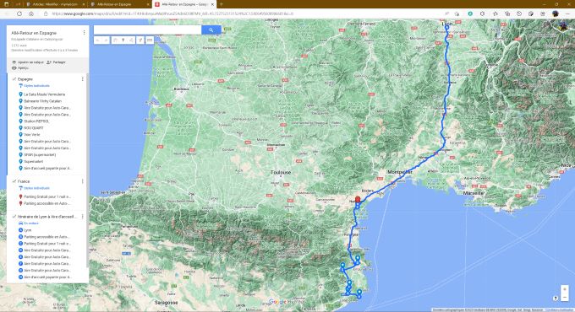Click the red marker near Narbonne on map
This screenshot has width=575, height=312.
pos(358,200)
